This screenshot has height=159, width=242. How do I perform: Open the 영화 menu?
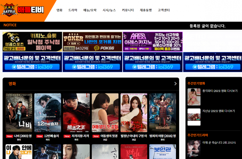[59, 10]
